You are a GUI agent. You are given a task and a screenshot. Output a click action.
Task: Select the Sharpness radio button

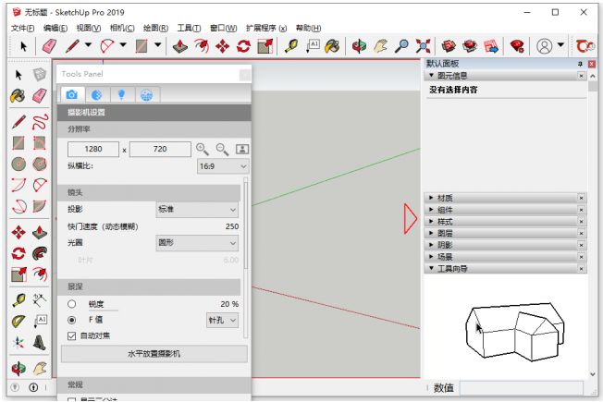pos(71,304)
